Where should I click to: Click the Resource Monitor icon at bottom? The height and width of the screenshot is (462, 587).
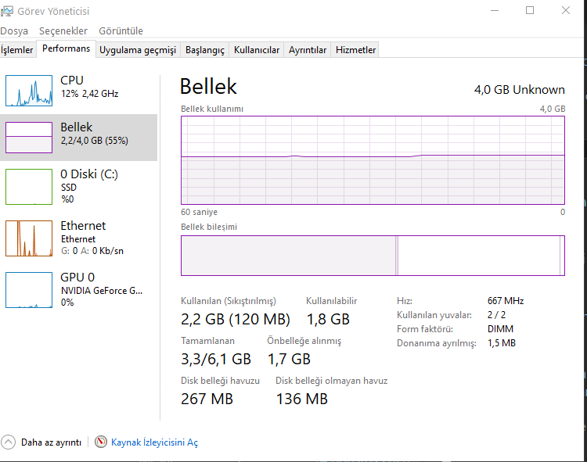pyautogui.click(x=101, y=442)
